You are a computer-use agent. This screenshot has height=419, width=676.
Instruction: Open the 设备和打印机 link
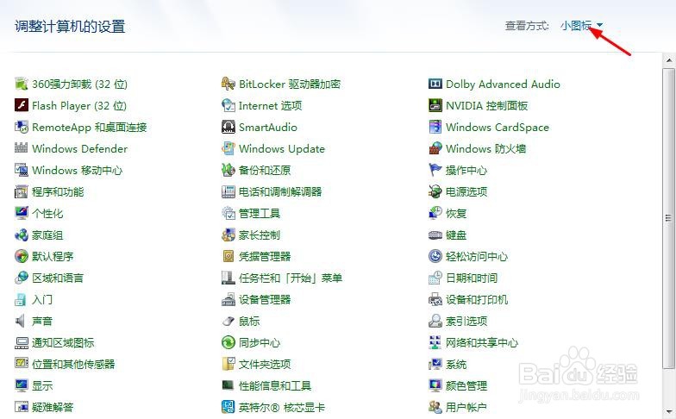click(477, 300)
